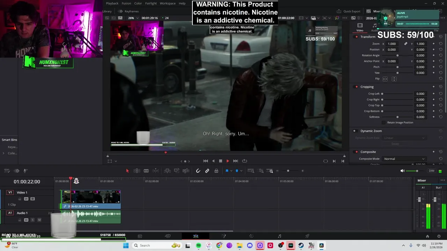Check Retain Image Position checkbox
Image resolution: width=447 pixels, height=251 pixels.
click(x=384, y=123)
